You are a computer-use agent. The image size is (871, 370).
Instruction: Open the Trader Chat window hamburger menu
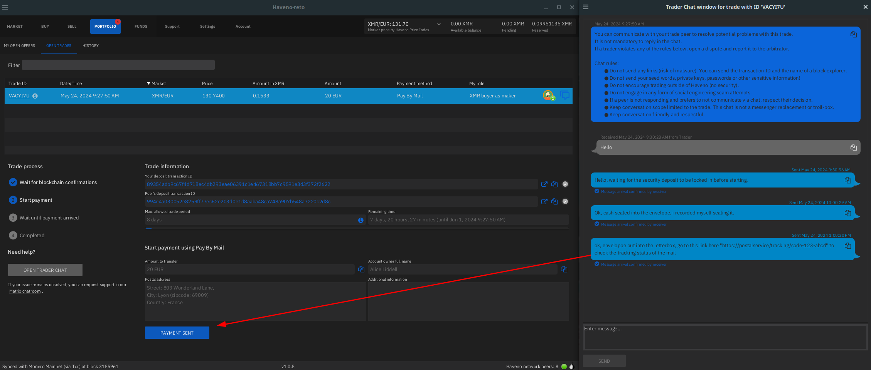coord(586,7)
